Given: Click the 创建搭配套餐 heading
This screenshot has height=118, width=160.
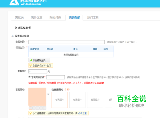Looking at the screenshot, I should pyautogui.click(x=23, y=28).
